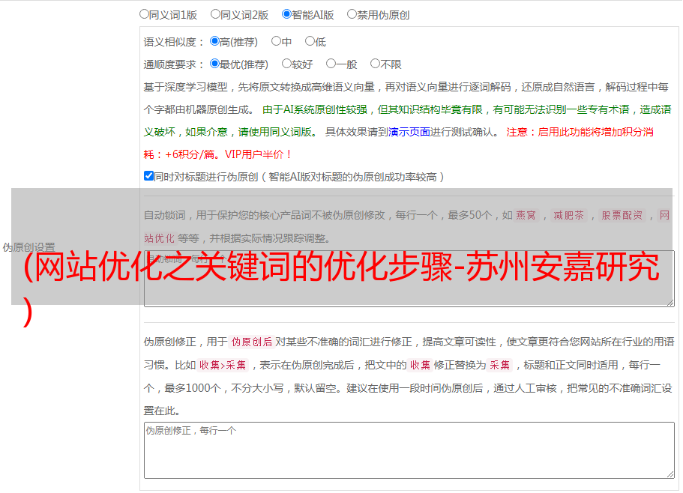
Task: Click the 燕窝 example keyword tag
Action: pyautogui.click(x=526, y=216)
